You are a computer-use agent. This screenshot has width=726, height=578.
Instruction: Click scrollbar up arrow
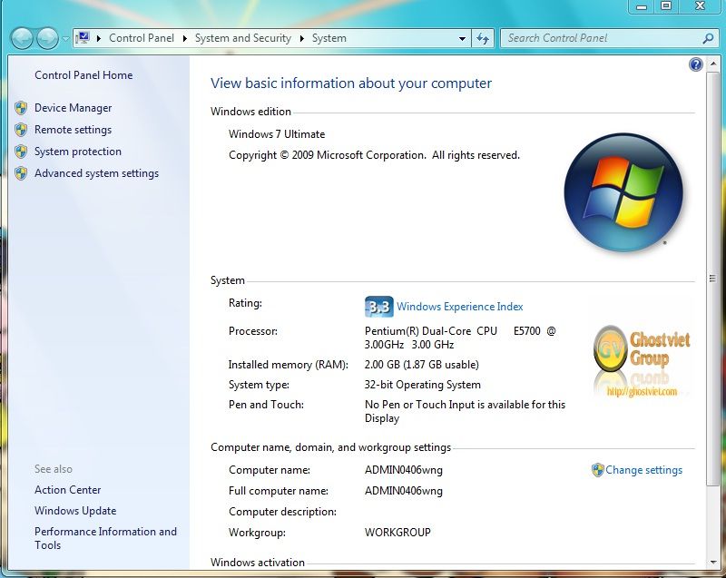pos(712,64)
